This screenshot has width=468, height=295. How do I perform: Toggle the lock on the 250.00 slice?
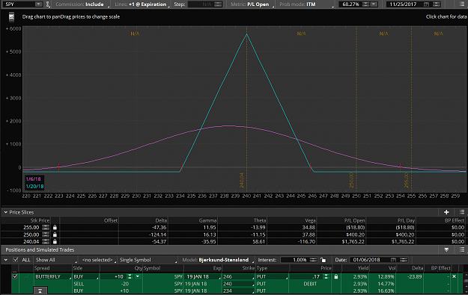point(55,235)
